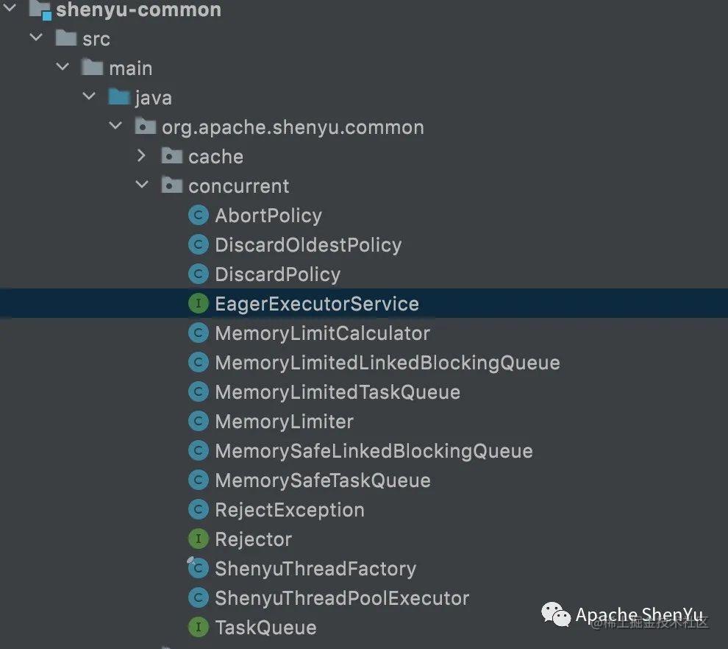
Task: Click the interface icon beside Rejector
Action: [x=198, y=539]
